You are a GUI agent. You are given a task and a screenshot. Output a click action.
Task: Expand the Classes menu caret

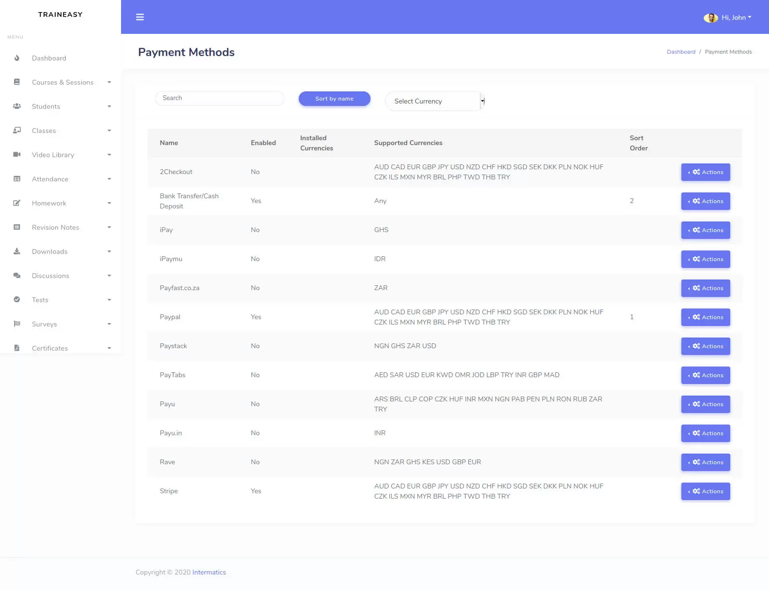[109, 131]
